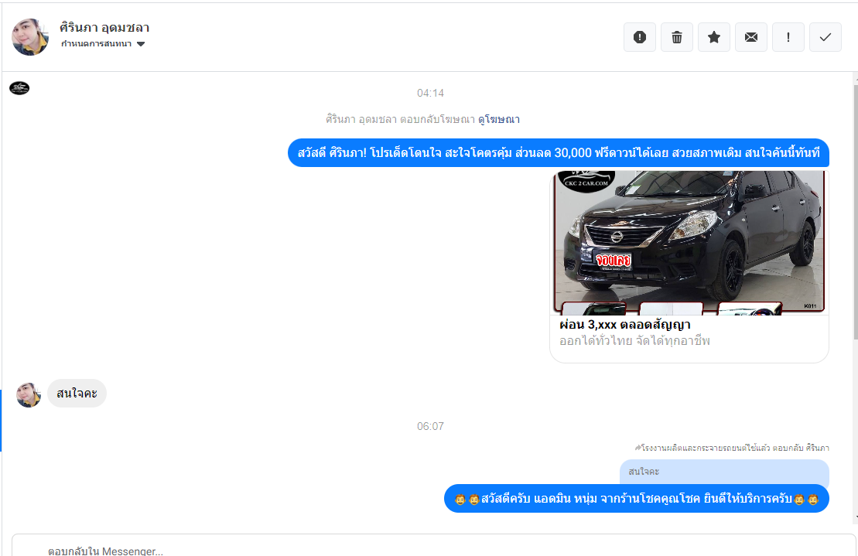Click the ศิรินภา อุดมชลา name in the header

pos(104,27)
